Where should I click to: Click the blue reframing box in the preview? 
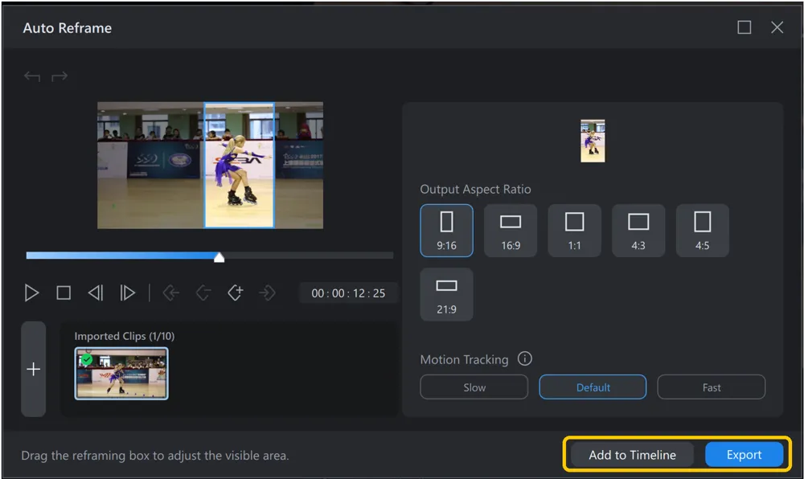pyautogui.click(x=240, y=165)
